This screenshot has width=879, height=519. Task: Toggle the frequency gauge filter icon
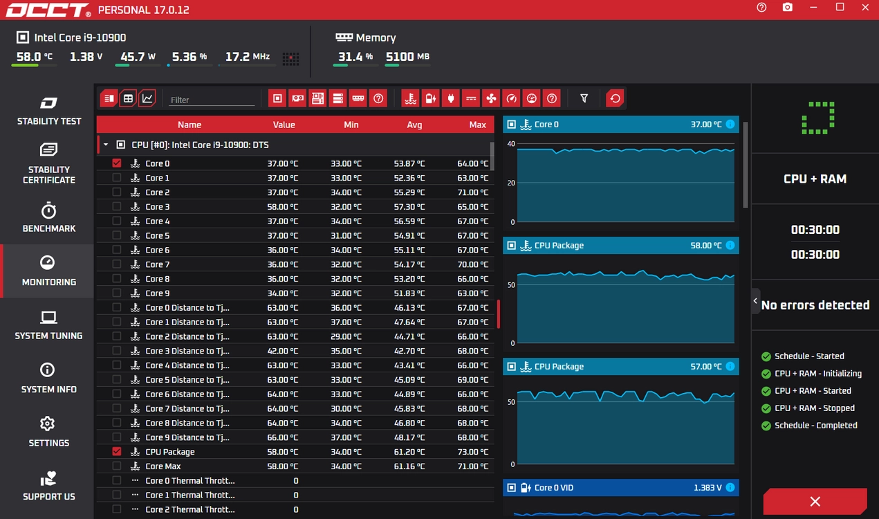coord(511,99)
